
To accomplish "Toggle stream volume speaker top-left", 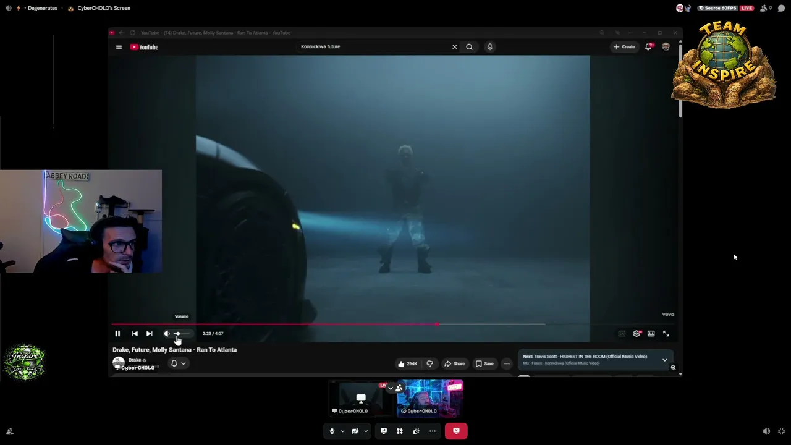I will point(9,8).
